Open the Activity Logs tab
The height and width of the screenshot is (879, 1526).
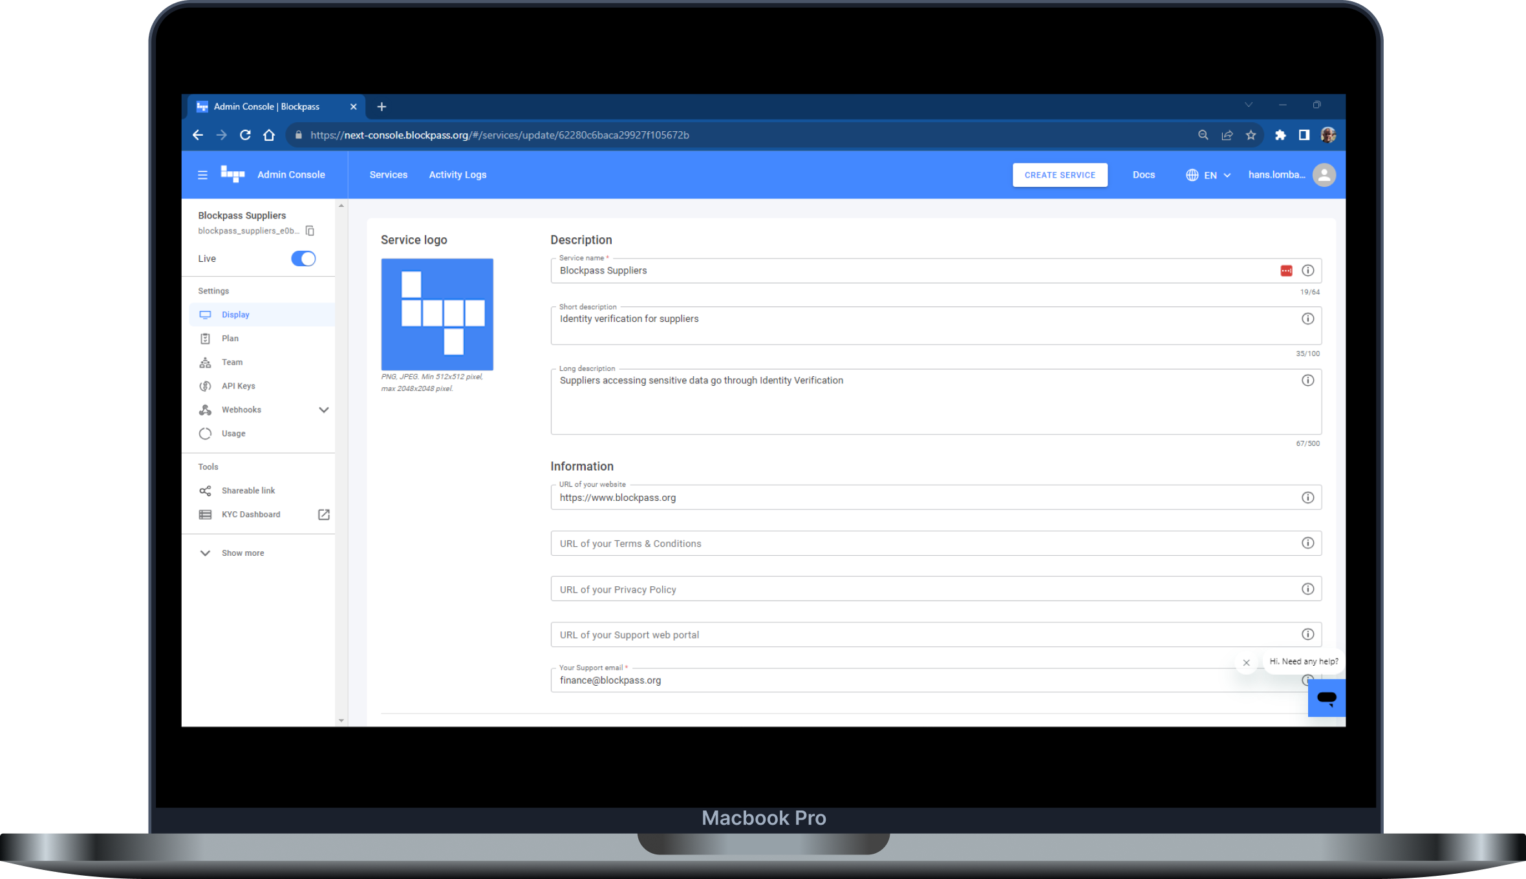click(x=458, y=175)
